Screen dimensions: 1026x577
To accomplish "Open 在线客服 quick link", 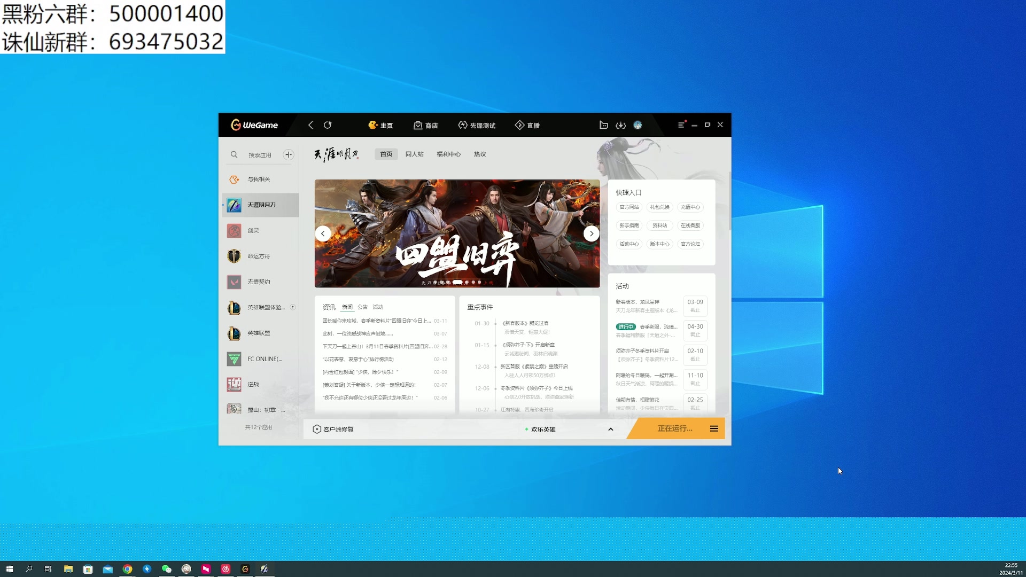I will (690, 225).
